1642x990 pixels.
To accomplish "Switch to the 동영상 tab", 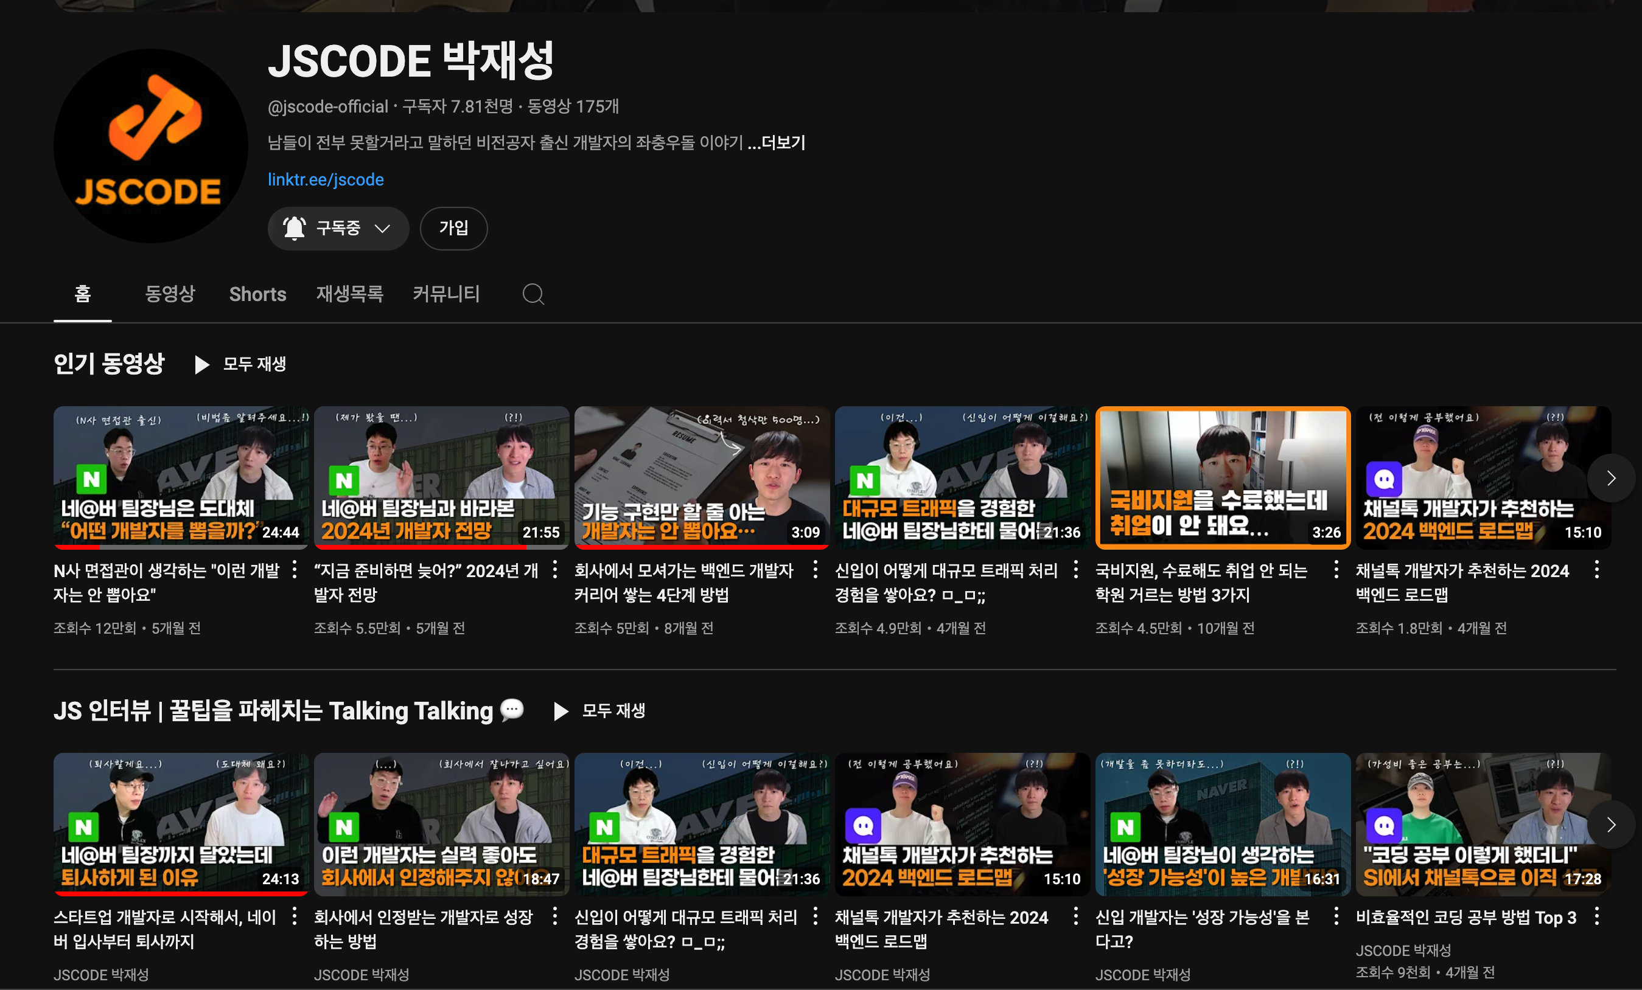I will point(170,294).
